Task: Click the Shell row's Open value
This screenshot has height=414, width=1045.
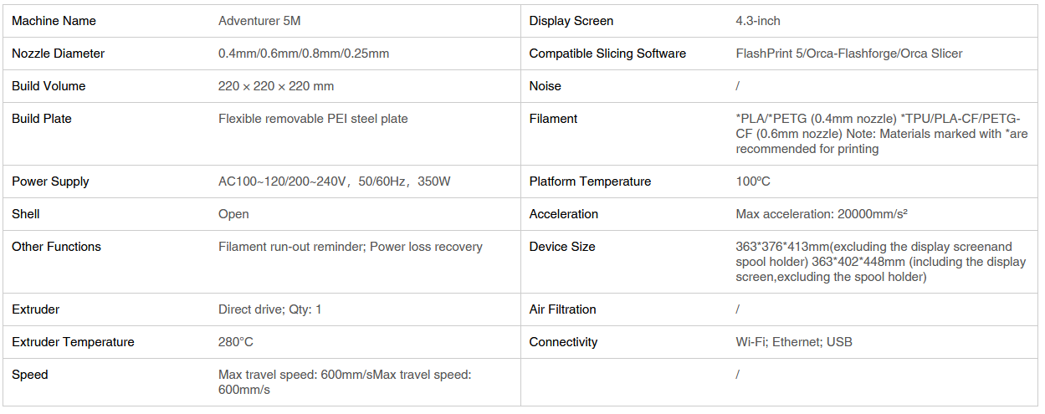Action: point(233,214)
